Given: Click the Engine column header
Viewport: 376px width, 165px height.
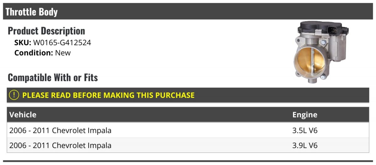Looking at the screenshot, I should click(x=305, y=115).
